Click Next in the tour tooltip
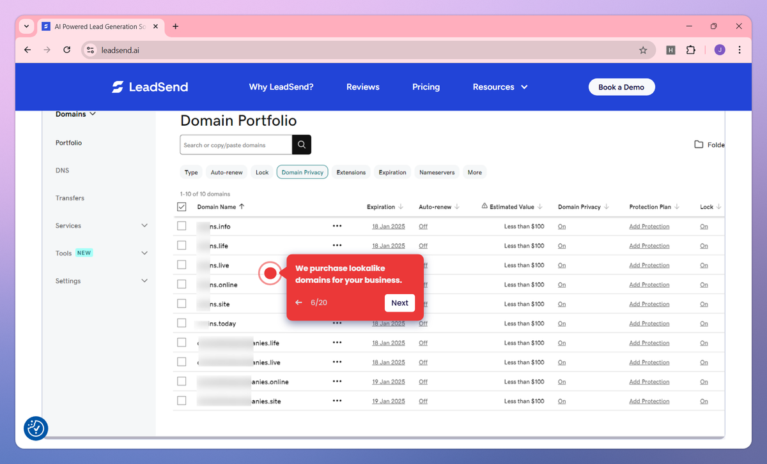The width and height of the screenshot is (767, 464). (399, 303)
